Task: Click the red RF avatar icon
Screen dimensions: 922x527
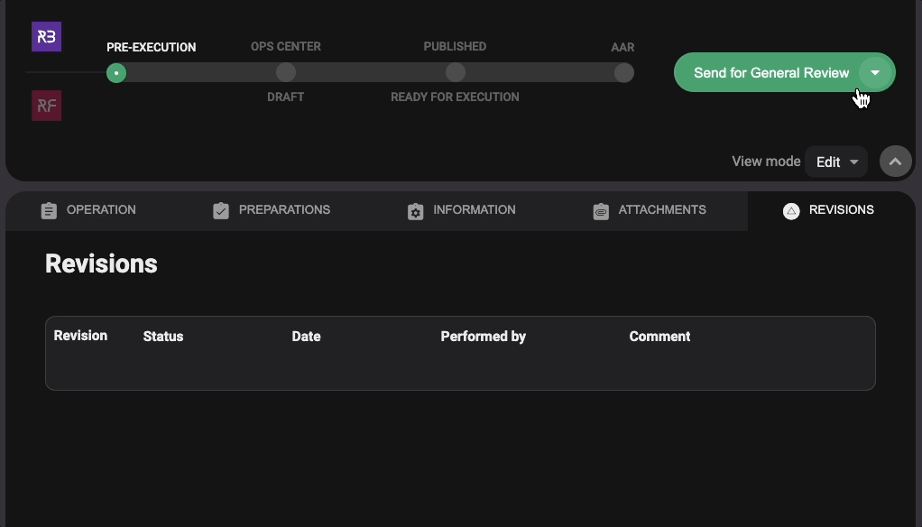Action: pyautogui.click(x=47, y=106)
